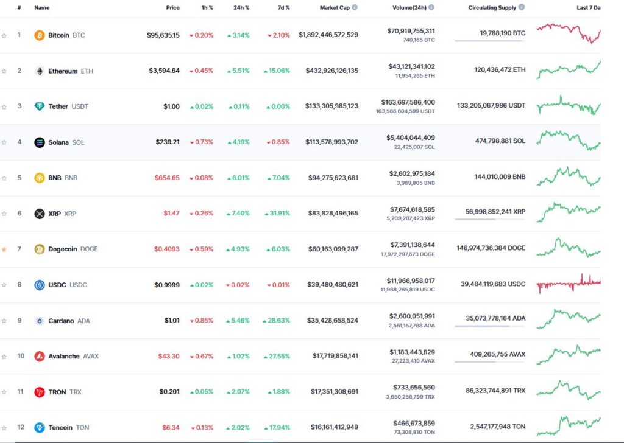Click the Volume(24h) info icon
The height and width of the screenshot is (443, 624).
(x=431, y=7)
